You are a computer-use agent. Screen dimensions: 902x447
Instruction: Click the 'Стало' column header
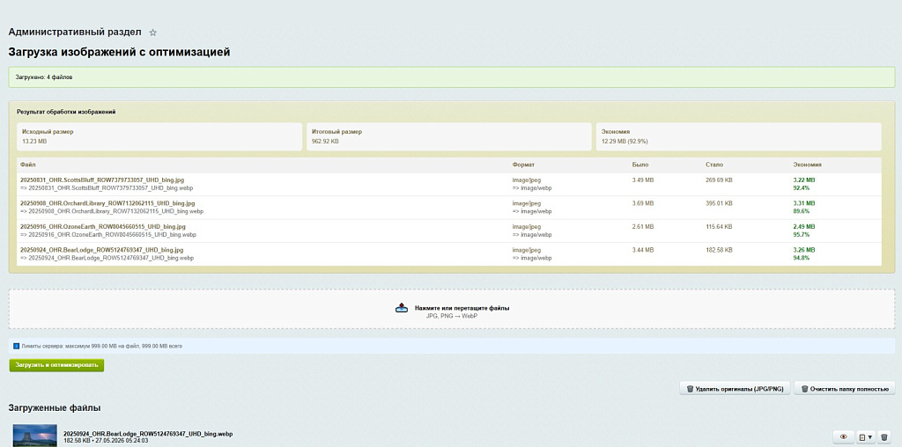(714, 165)
